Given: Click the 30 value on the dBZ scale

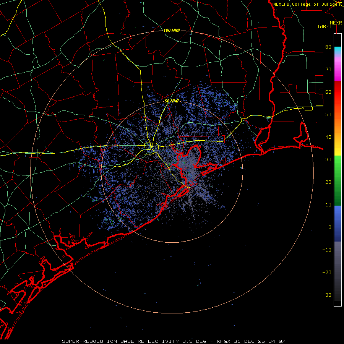Looking at the screenshot, I should coord(328,160).
